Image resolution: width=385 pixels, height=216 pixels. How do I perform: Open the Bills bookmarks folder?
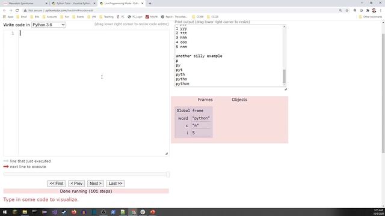(35, 17)
